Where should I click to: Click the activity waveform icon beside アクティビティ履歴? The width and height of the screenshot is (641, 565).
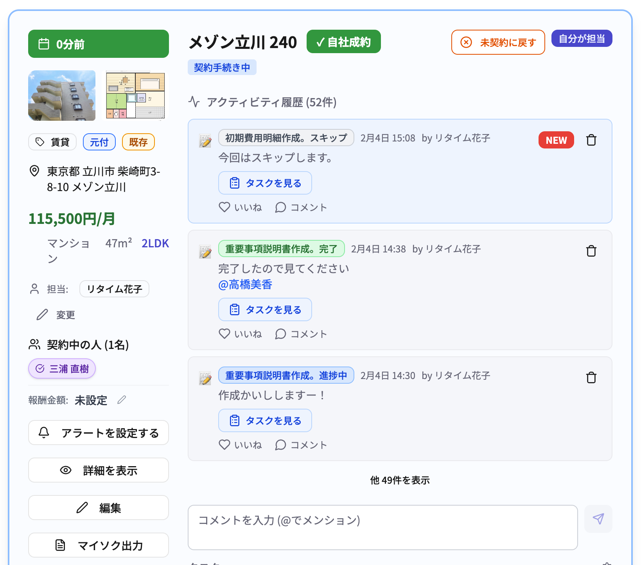pyautogui.click(x=195, y=102)
